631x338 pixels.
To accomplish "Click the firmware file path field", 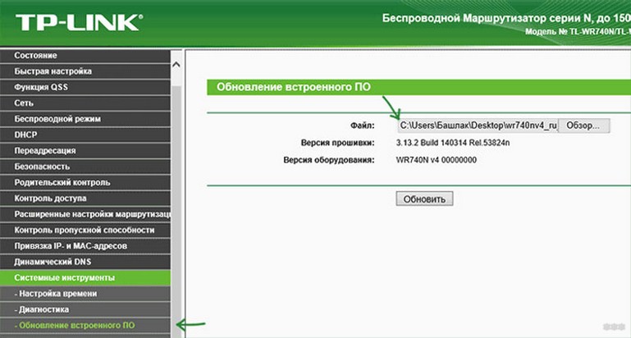I will click(x=478, y=126).
